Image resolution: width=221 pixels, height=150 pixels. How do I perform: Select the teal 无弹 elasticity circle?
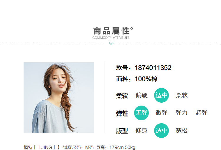coord(141,113)
